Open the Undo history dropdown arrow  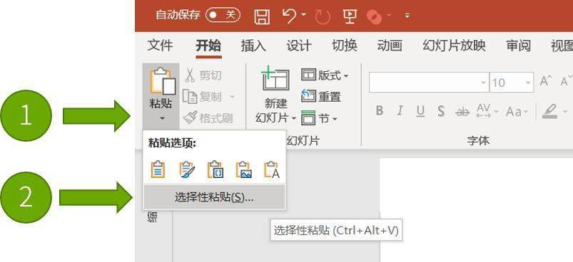304,15
